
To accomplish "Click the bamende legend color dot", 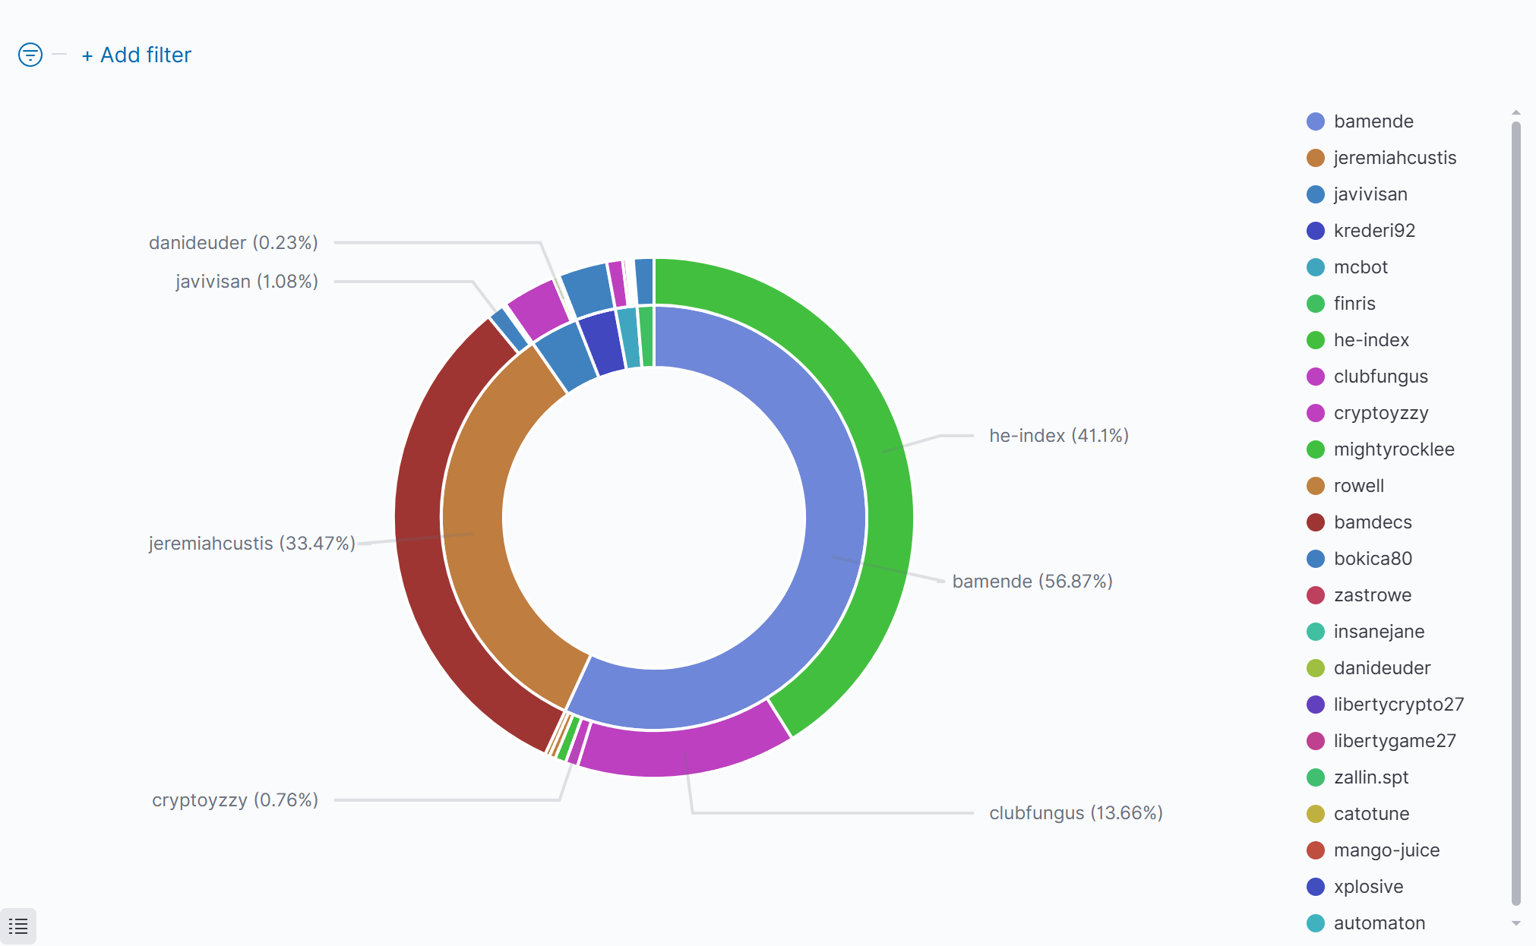I will tap(1316, 121).
